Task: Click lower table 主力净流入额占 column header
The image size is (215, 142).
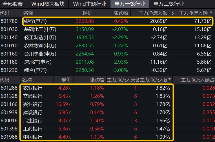Action: pyautogui.click(x=194, y=80)
